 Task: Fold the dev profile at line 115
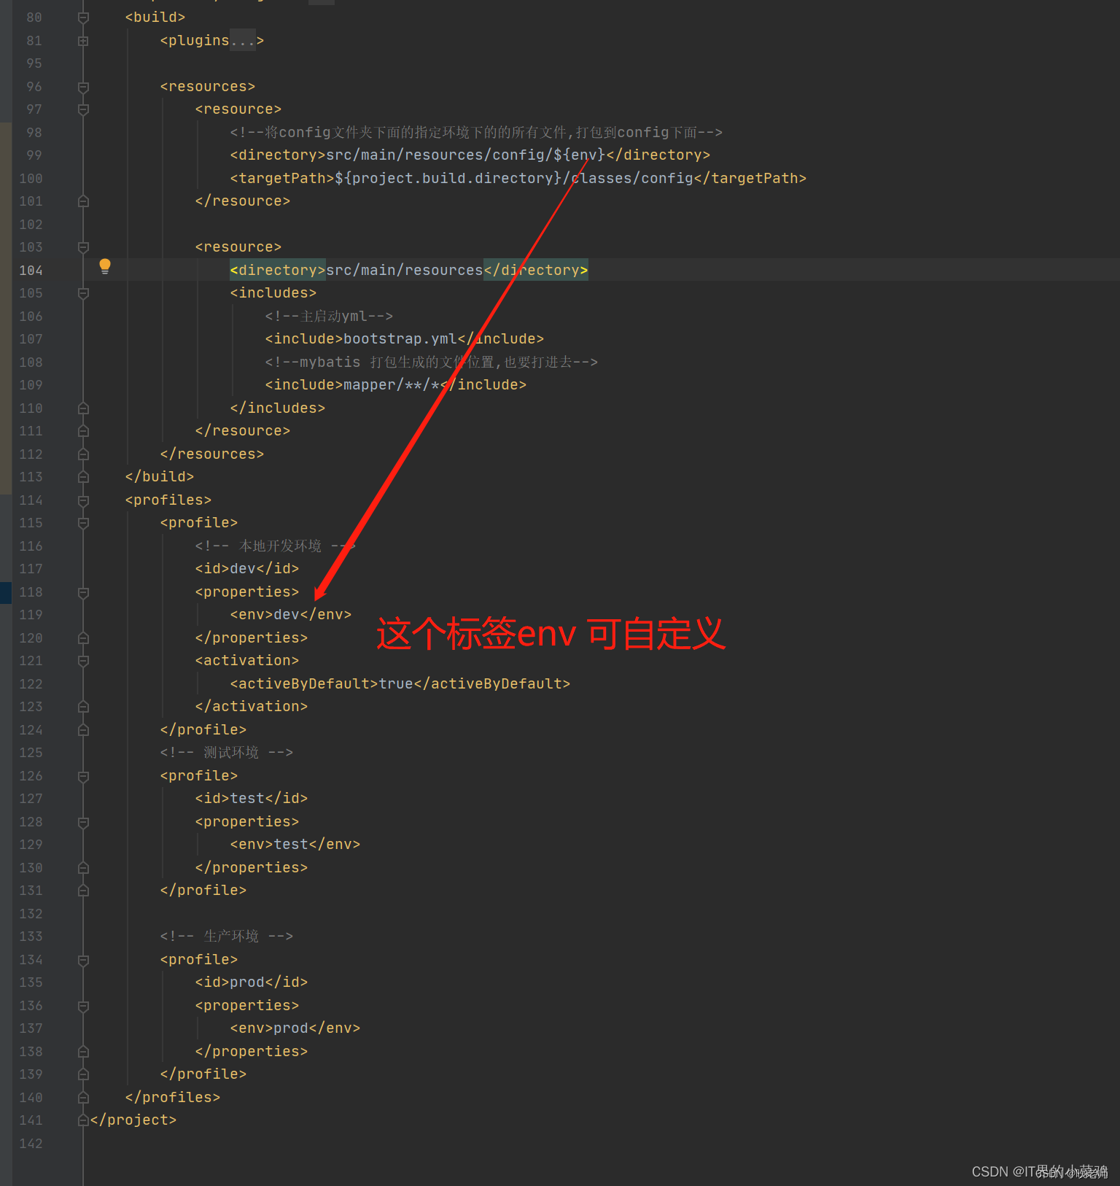coord(83,523)
